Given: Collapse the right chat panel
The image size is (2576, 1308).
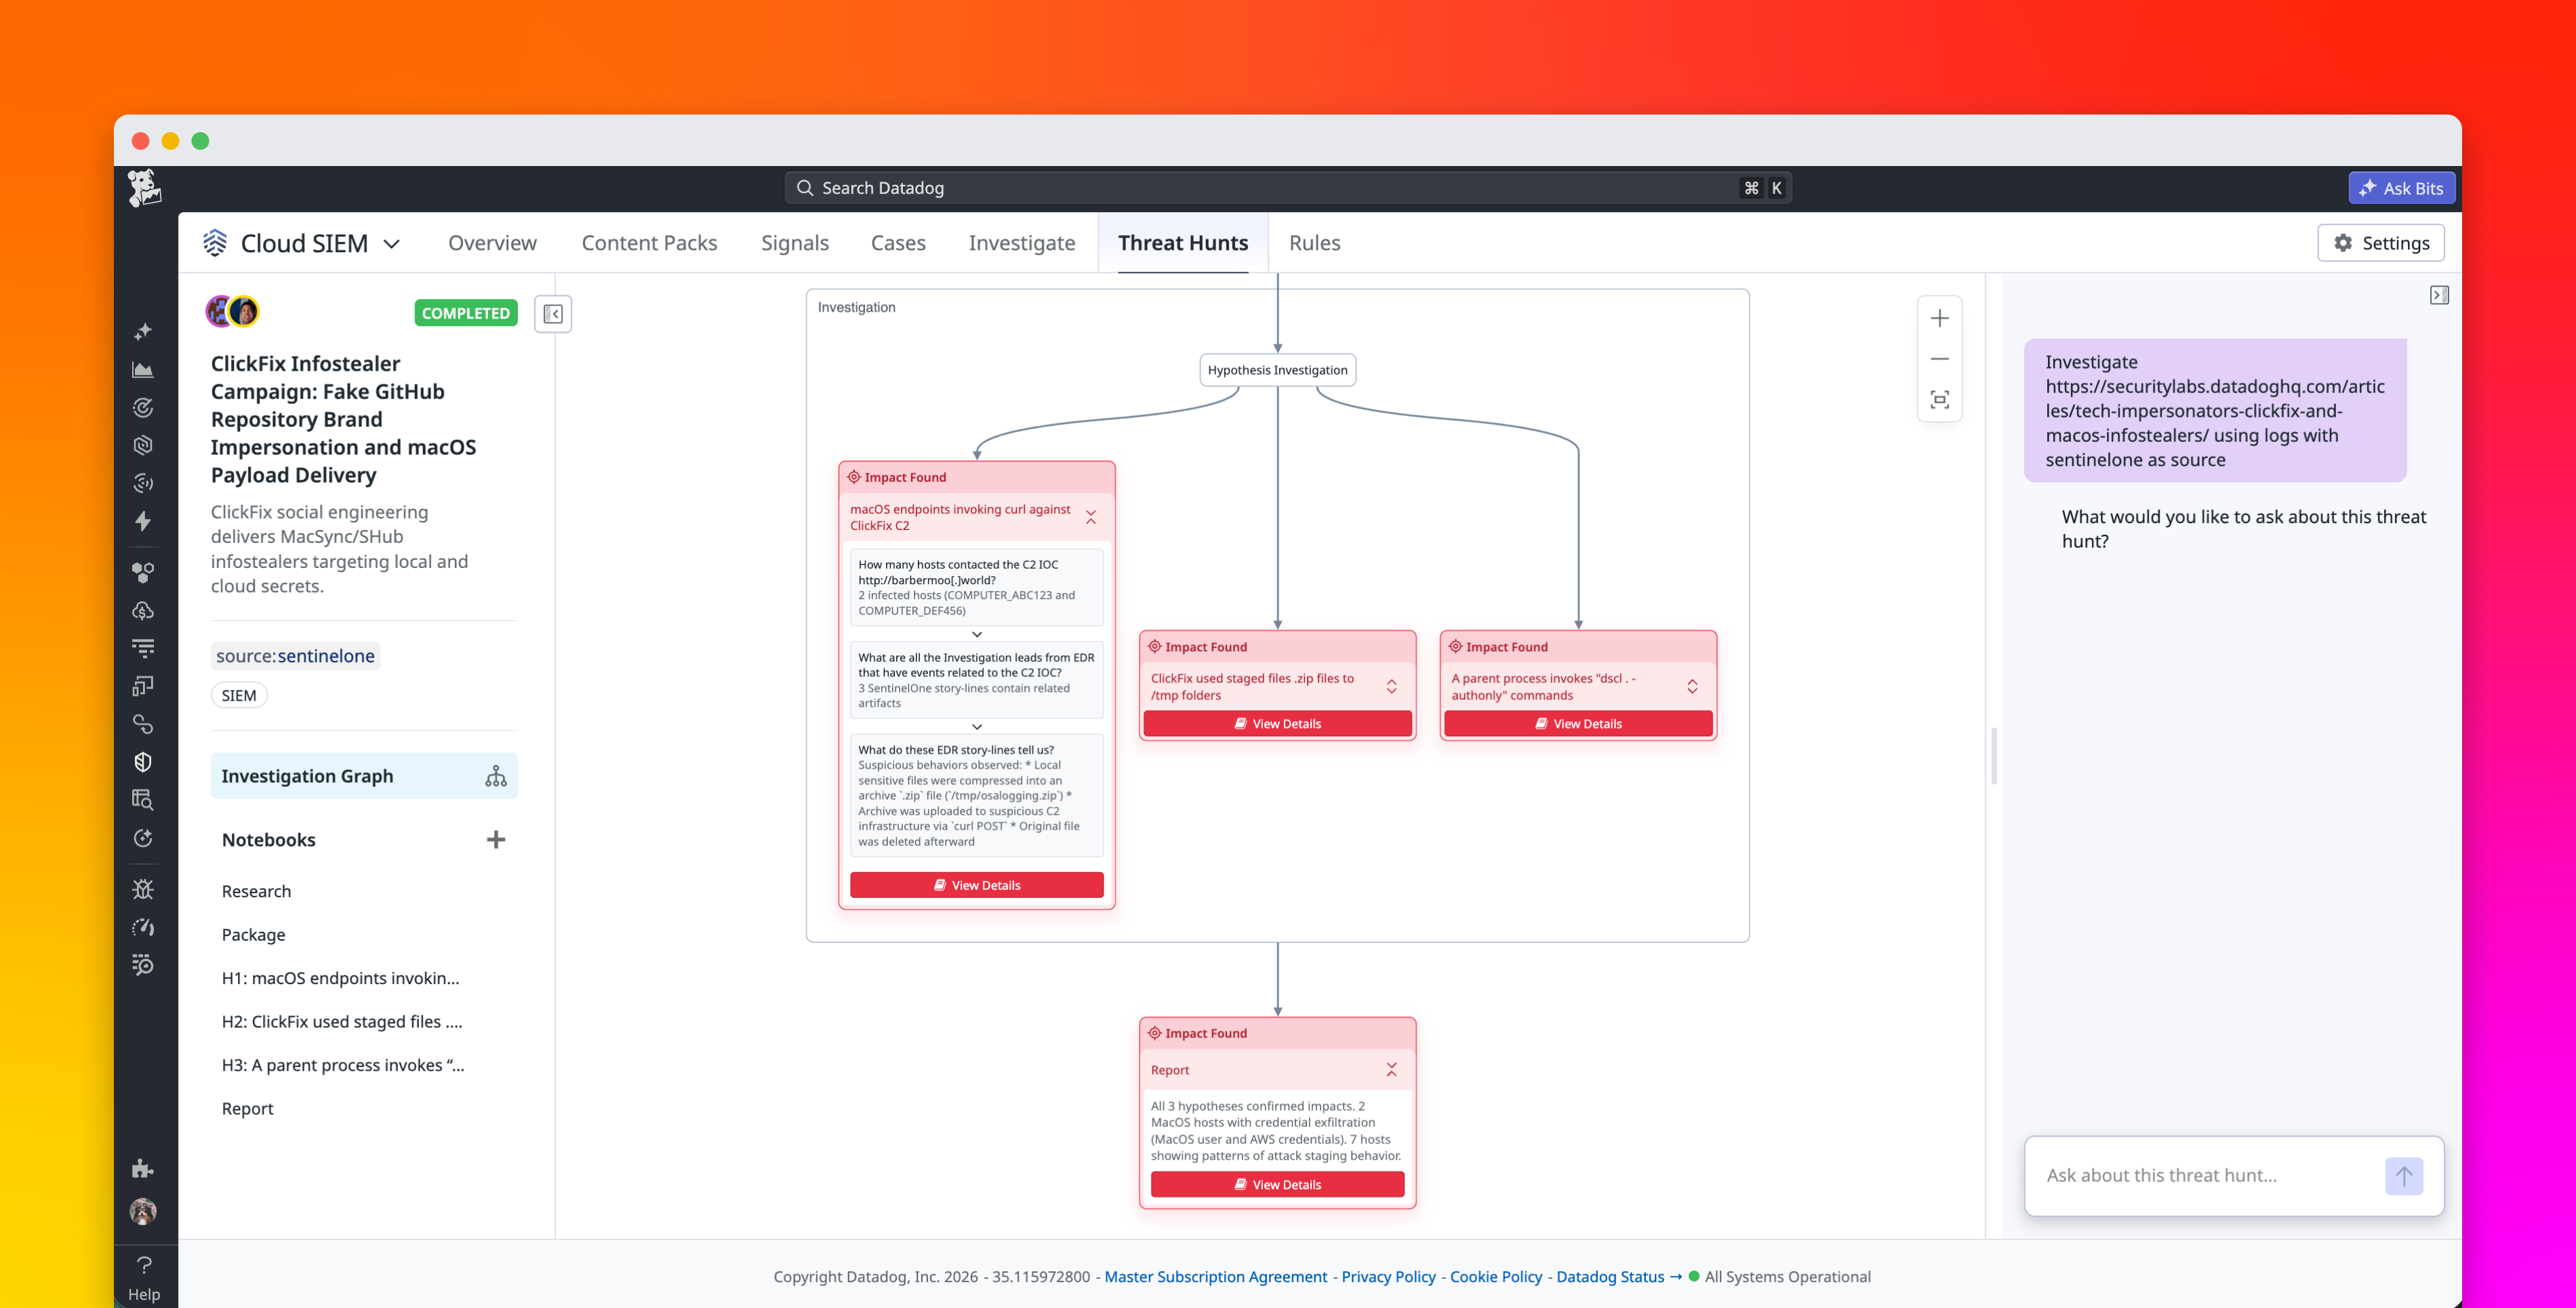Looking at the screenshot, I should (x=2439, y=295).
